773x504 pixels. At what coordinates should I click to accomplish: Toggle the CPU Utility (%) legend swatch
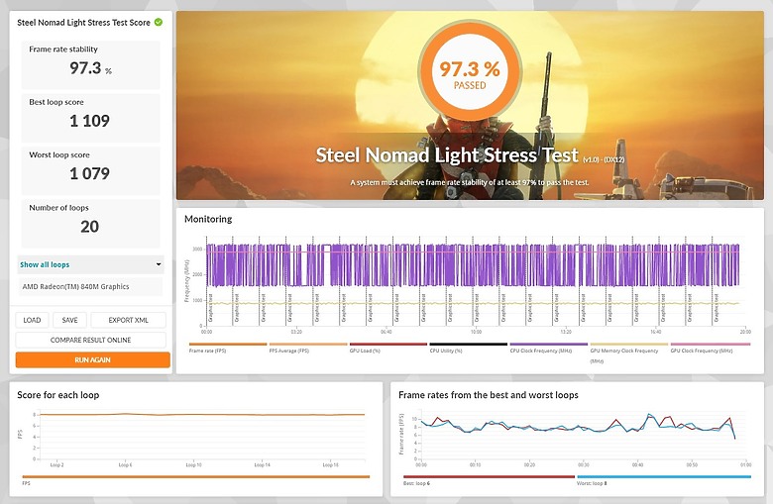point(469,345)
